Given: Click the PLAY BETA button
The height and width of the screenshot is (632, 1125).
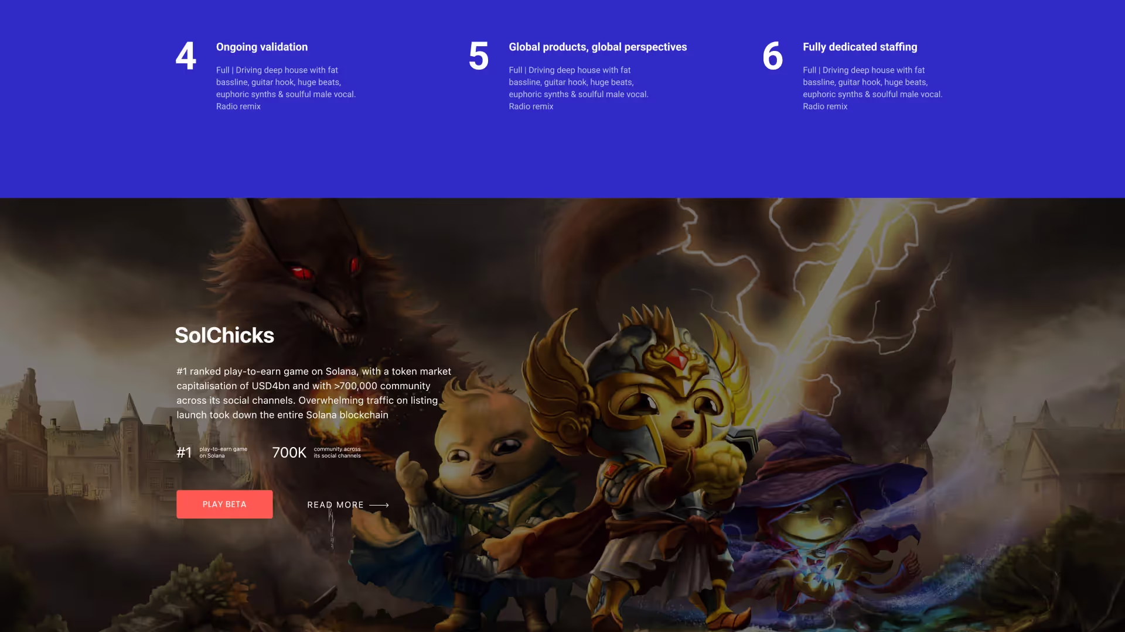Looking at the screenshot, I should [224, 504].
